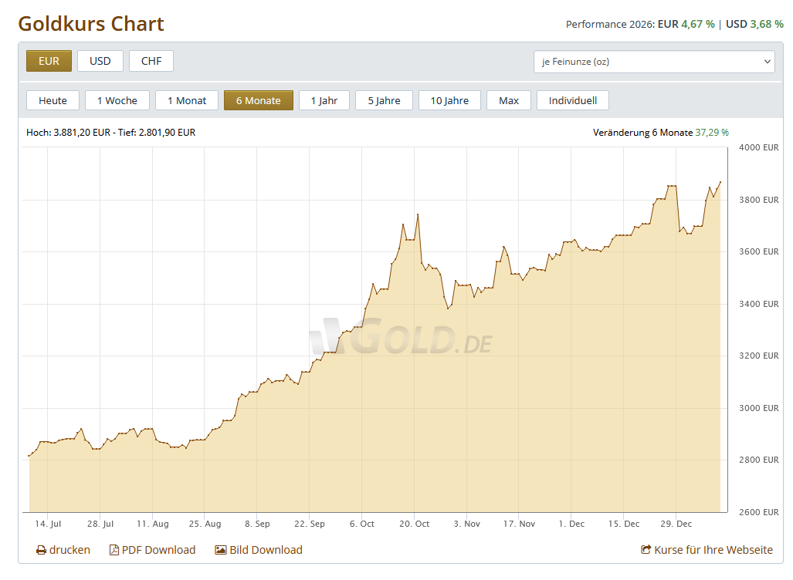
Task: Click the latest data point at chart end
Action: pyautogui.click(x=720, y=182)
